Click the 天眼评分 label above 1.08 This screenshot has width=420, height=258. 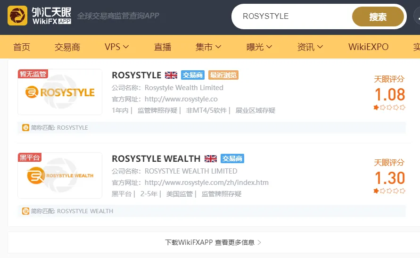tap(389, 79)
